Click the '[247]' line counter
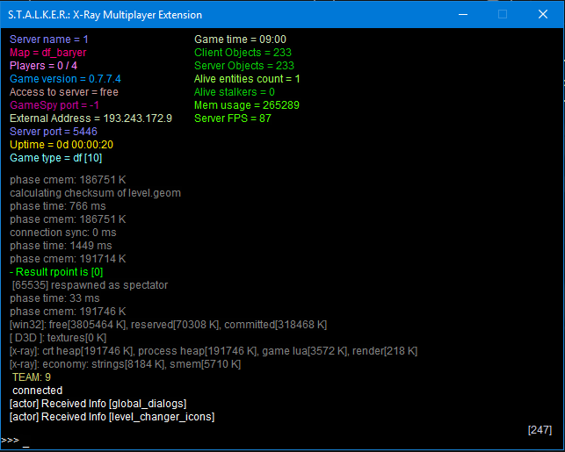Screen dimensions: 565x452 (x=540, y=430)
